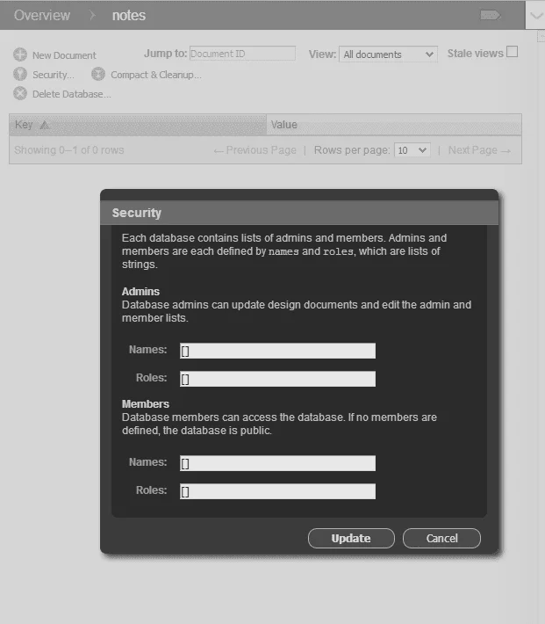Click the Update button
The width and height of the screenshot is (545, 624).
pos(351,538)
